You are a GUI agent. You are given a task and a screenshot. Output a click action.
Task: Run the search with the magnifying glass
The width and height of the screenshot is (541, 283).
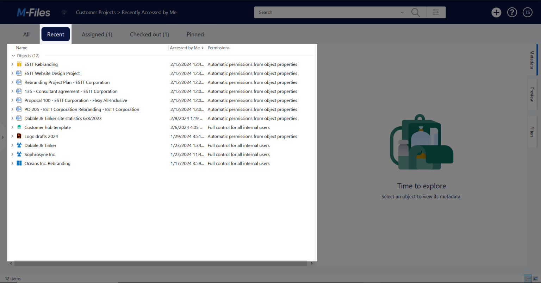click(415, 12)
